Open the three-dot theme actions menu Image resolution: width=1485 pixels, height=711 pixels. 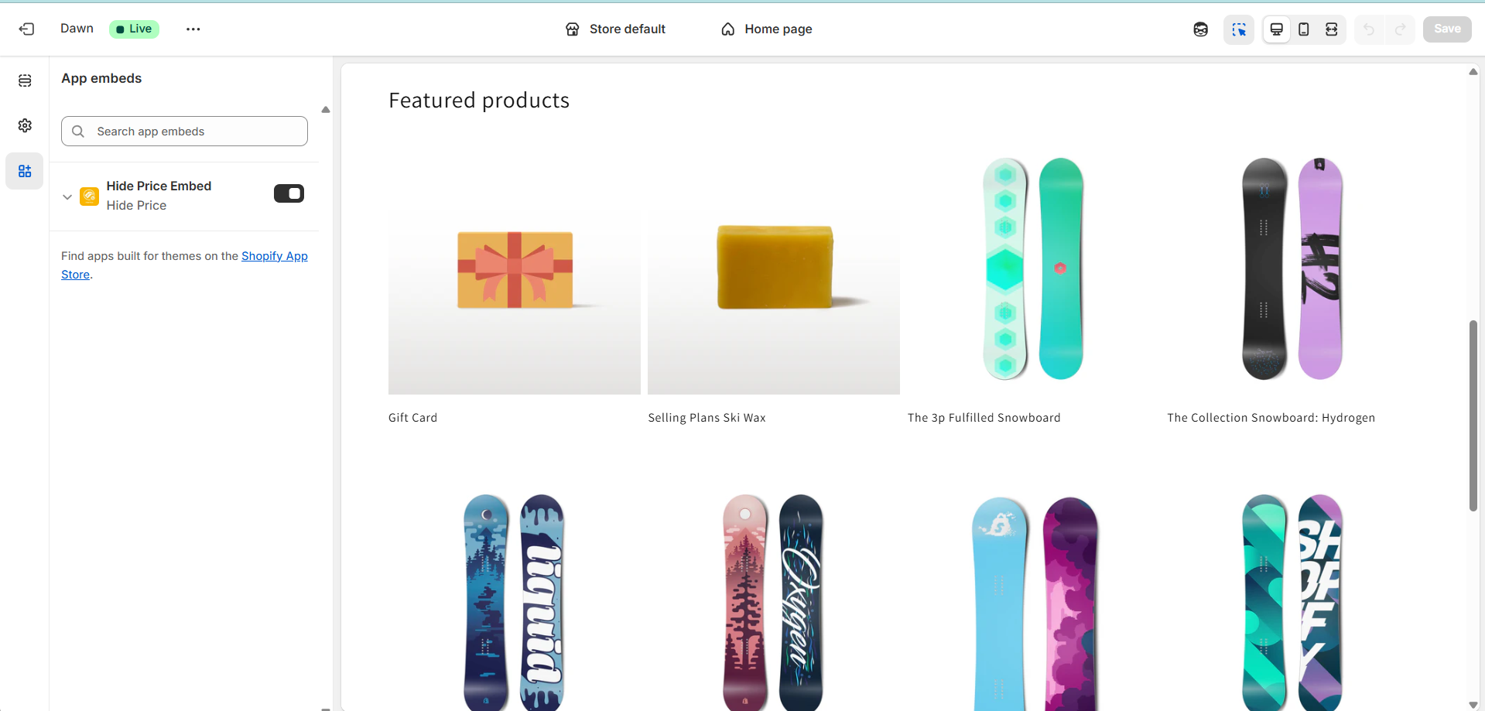click(x=193, y=29)
